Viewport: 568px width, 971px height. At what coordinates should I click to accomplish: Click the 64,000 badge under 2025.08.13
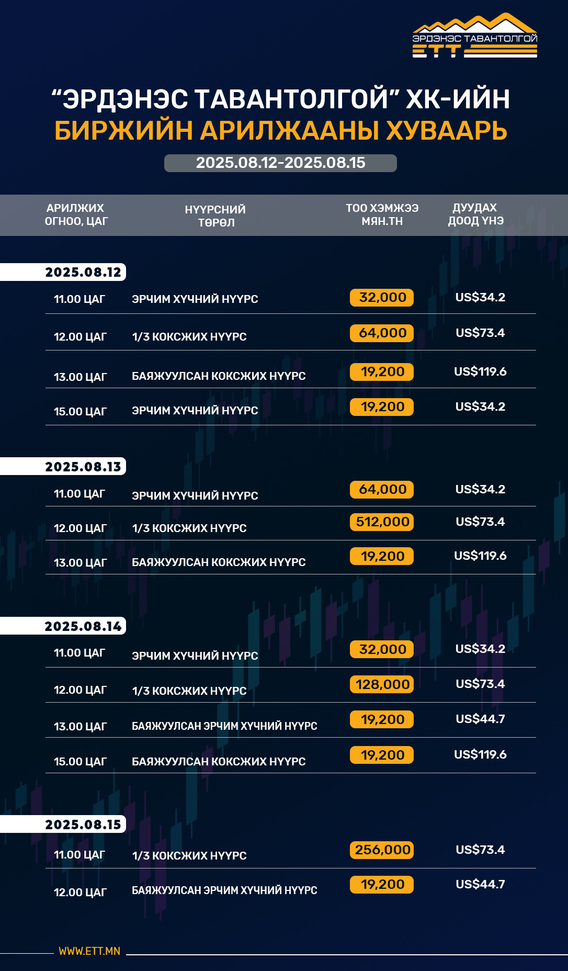tap(382, 490)
